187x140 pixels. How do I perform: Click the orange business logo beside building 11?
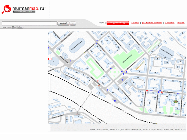[140, 65]
